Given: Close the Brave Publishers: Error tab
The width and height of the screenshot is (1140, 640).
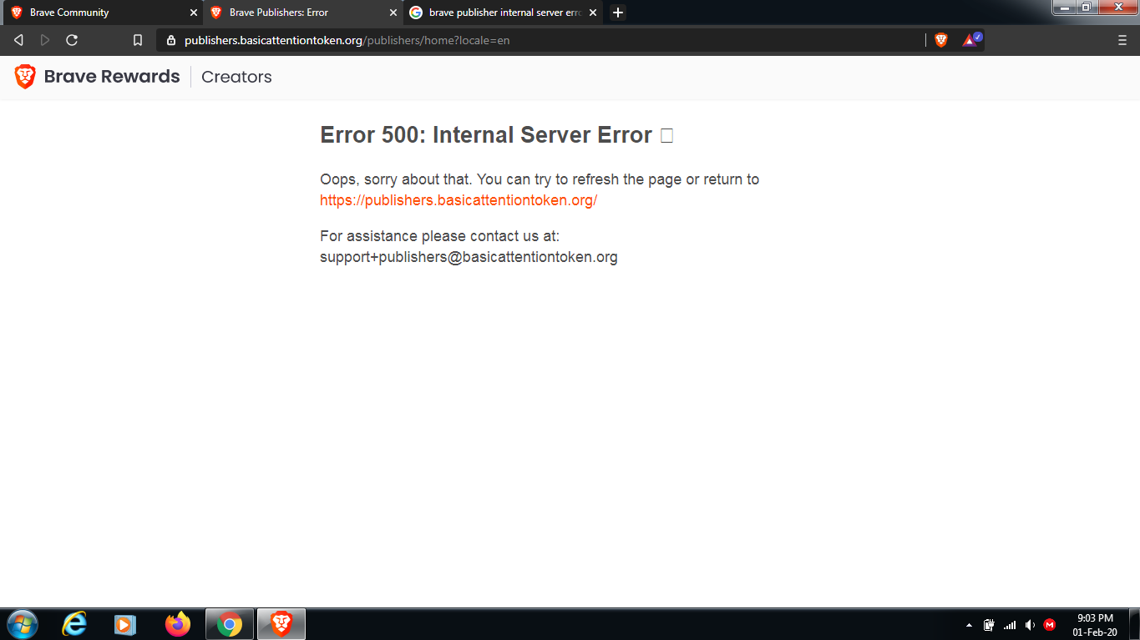Looking at the screenshot, I should [393, 13].
